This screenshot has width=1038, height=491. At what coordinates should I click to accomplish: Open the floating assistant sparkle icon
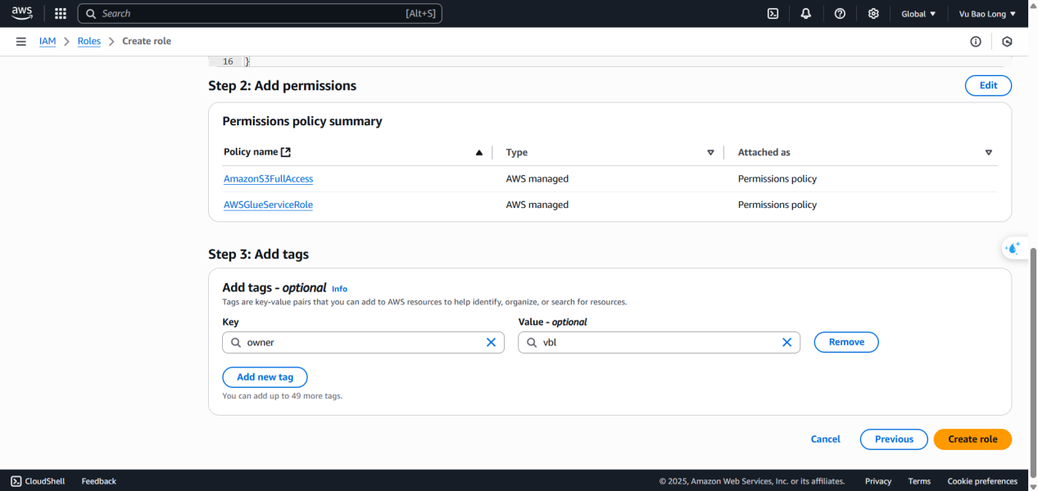[x=1014, y=248]
